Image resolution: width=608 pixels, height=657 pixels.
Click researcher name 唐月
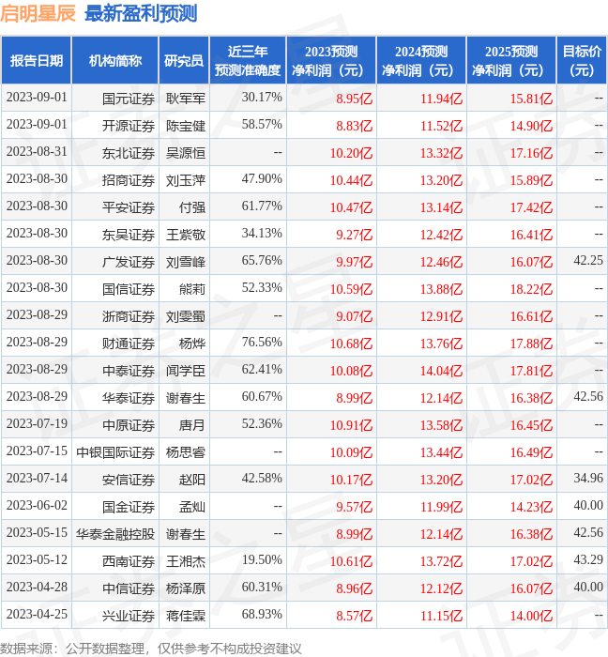click(192, 425)
